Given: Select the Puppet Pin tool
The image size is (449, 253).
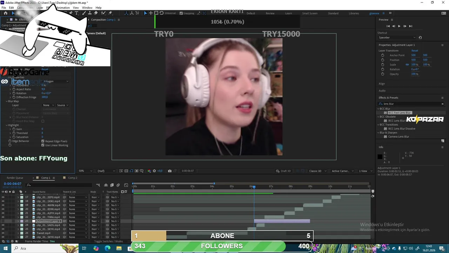Looking at the screenshot, I should [x=111, y=13].
